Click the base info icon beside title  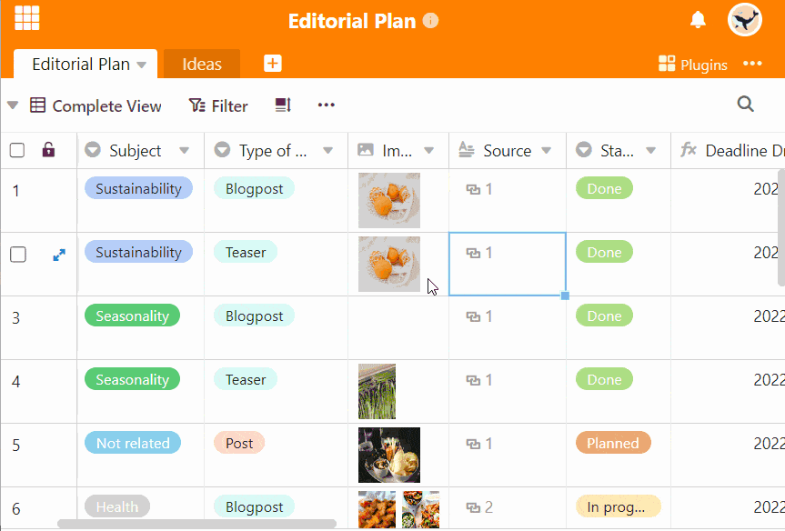pos(430,21)
